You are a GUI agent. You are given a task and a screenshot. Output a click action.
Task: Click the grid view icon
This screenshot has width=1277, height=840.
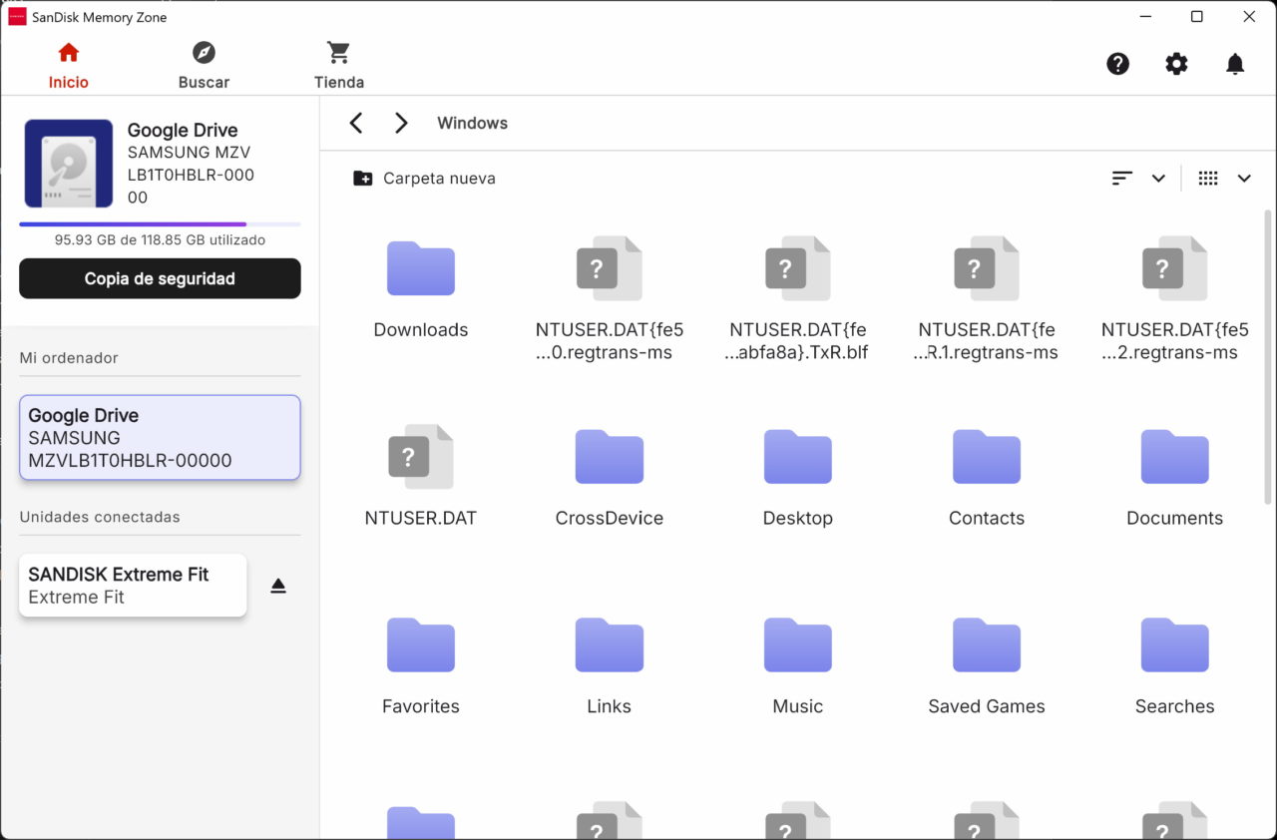[1208, 179]
